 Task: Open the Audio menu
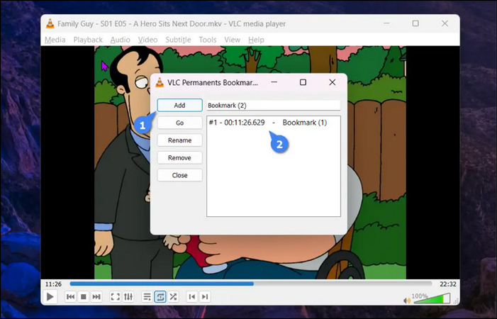120,40
